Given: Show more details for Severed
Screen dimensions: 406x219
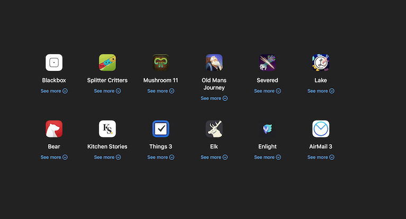Looking at the screenshot, I should coord(267,91).
